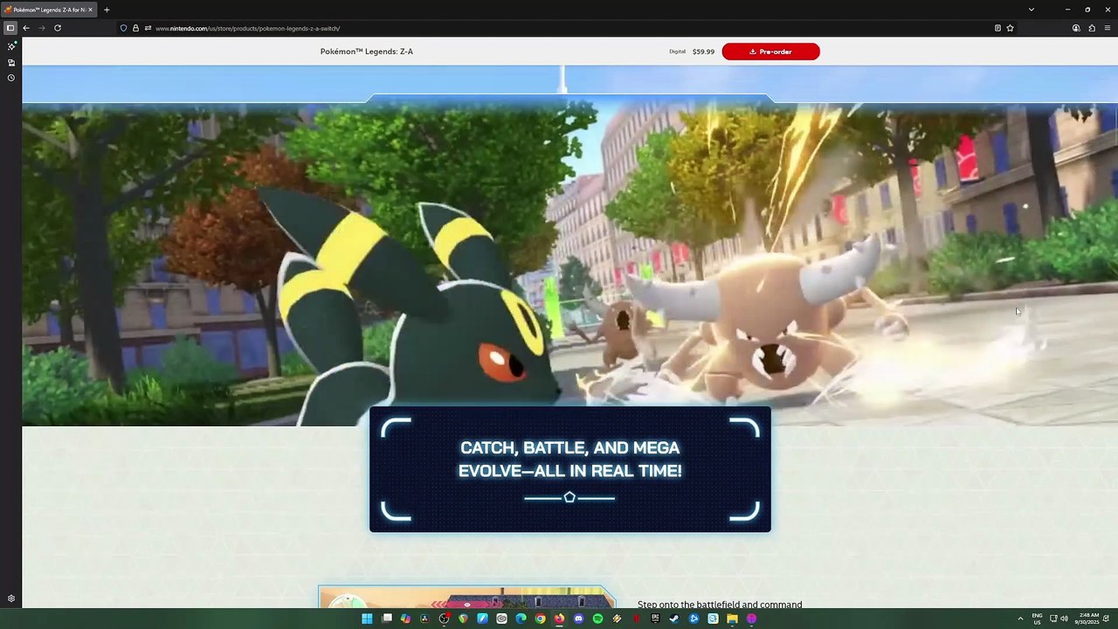
Task: Open Task View on the taskbar
Action: click(x=387, y=619)
